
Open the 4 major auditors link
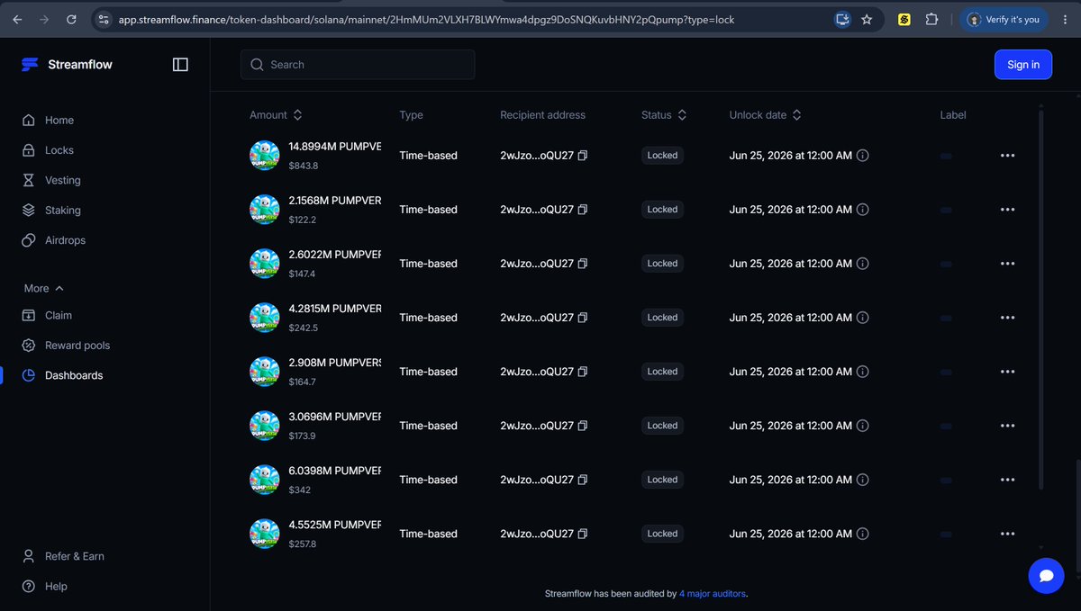coord(713,594)
